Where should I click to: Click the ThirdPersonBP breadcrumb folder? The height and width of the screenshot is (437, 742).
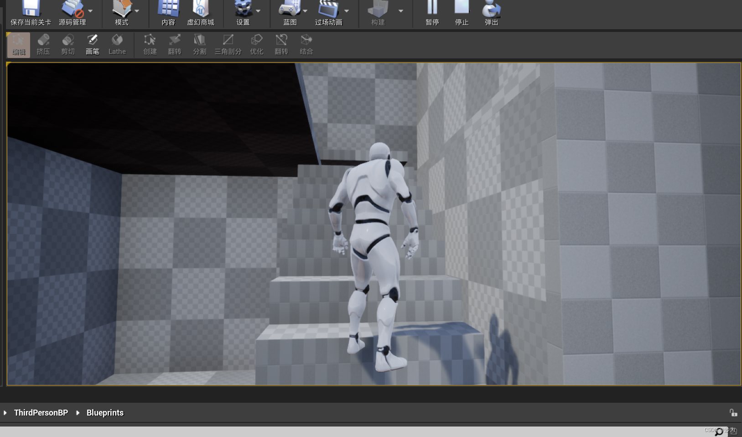point(41,413)
